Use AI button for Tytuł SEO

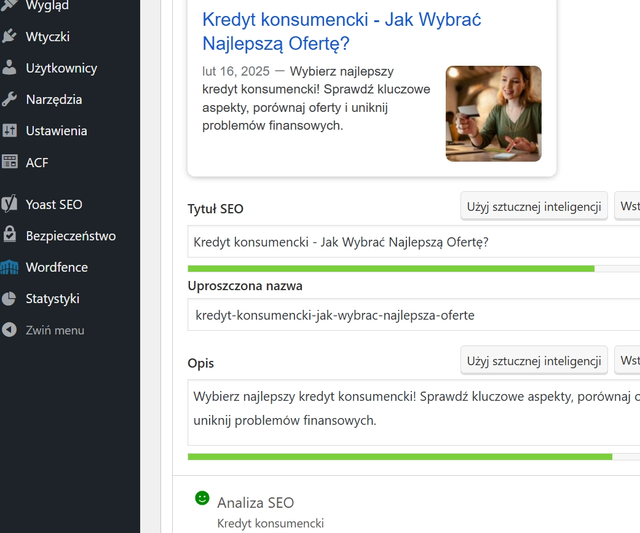coord(534,207)
